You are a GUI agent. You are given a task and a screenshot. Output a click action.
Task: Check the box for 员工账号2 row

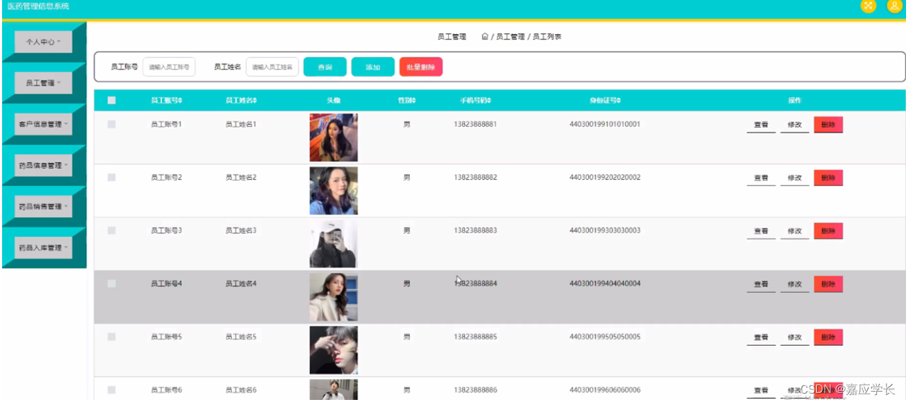point(111,178)
